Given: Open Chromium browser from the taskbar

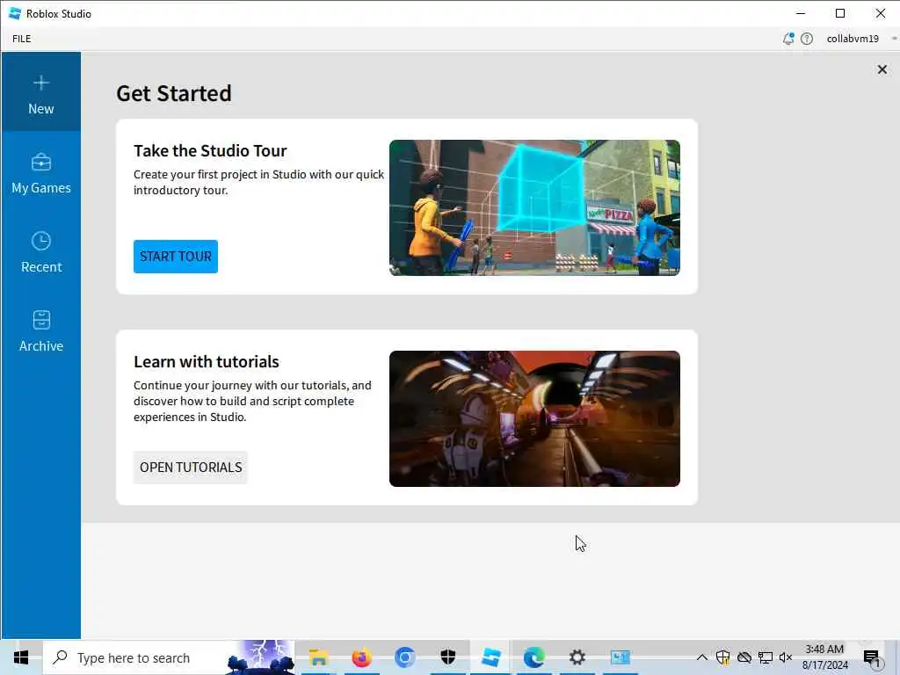Looking at the screenshot, I should click(404, 657).
